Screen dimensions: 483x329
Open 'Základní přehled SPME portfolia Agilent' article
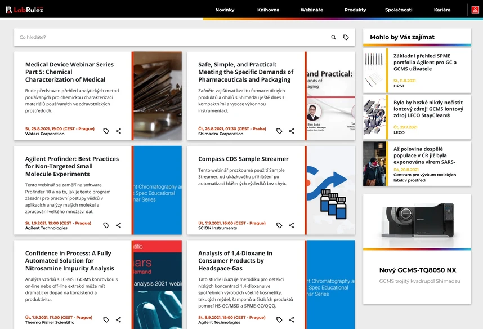point(425,63)
